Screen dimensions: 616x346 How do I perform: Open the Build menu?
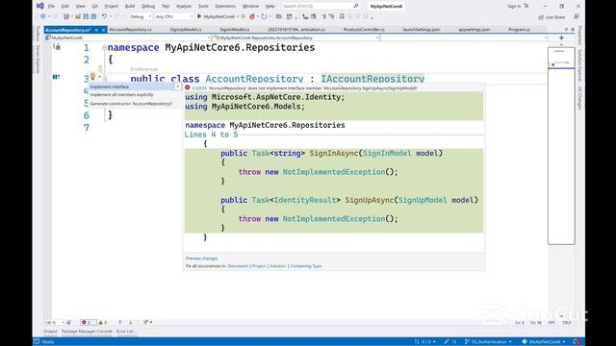(x=130, y=6)
